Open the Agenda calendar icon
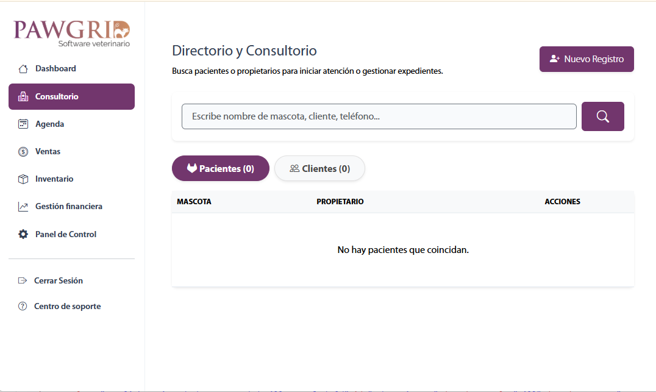Screen dimensions: 656x392 (x=23, y=124)
